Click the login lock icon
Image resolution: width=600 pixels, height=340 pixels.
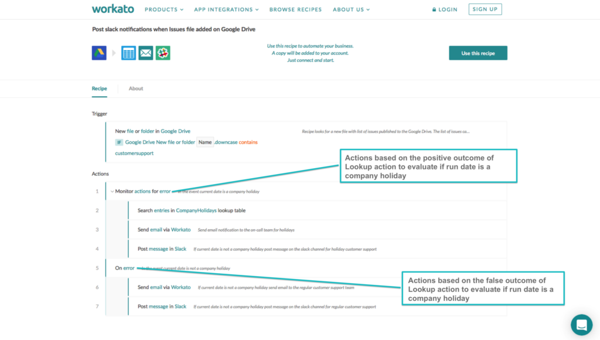click(x=434, y=9)
